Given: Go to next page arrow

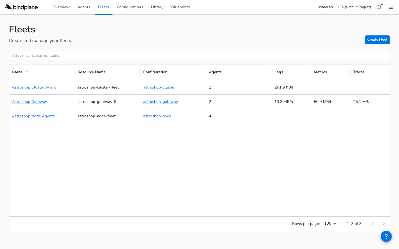Looking at the screenshot, I should 384,224.
